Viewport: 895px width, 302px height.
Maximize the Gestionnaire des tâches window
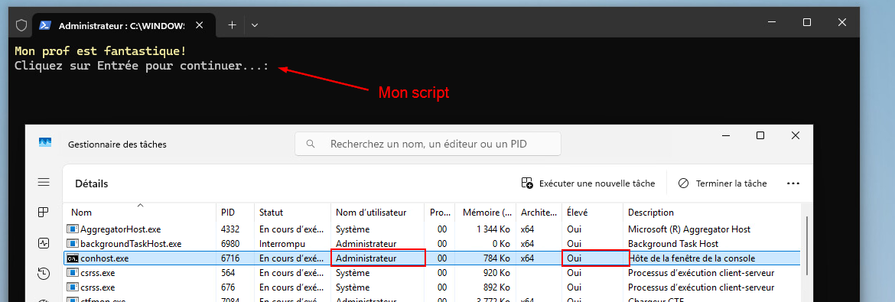[760, 135]
